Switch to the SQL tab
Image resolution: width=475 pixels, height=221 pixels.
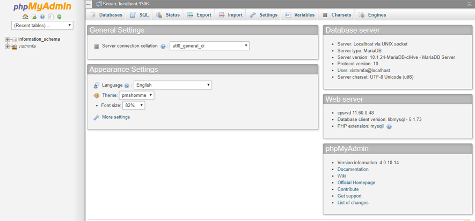(x=140, y=15)
